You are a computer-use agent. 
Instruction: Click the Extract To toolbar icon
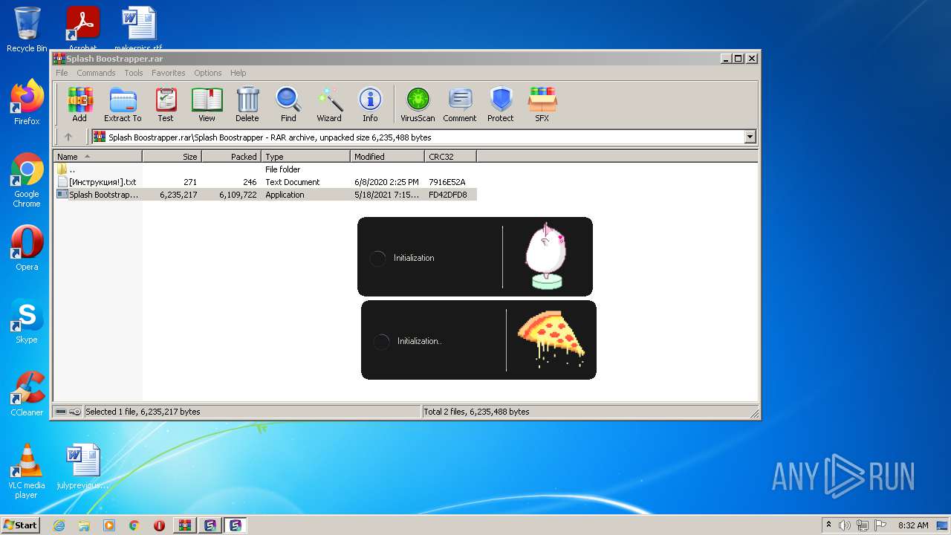(x=123, y=105)
